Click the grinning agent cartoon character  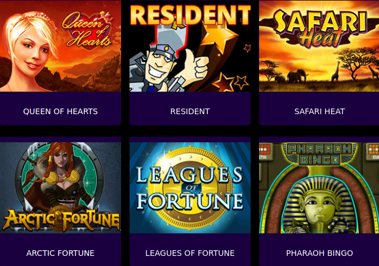pyautogui.click(x=167, y=64)
